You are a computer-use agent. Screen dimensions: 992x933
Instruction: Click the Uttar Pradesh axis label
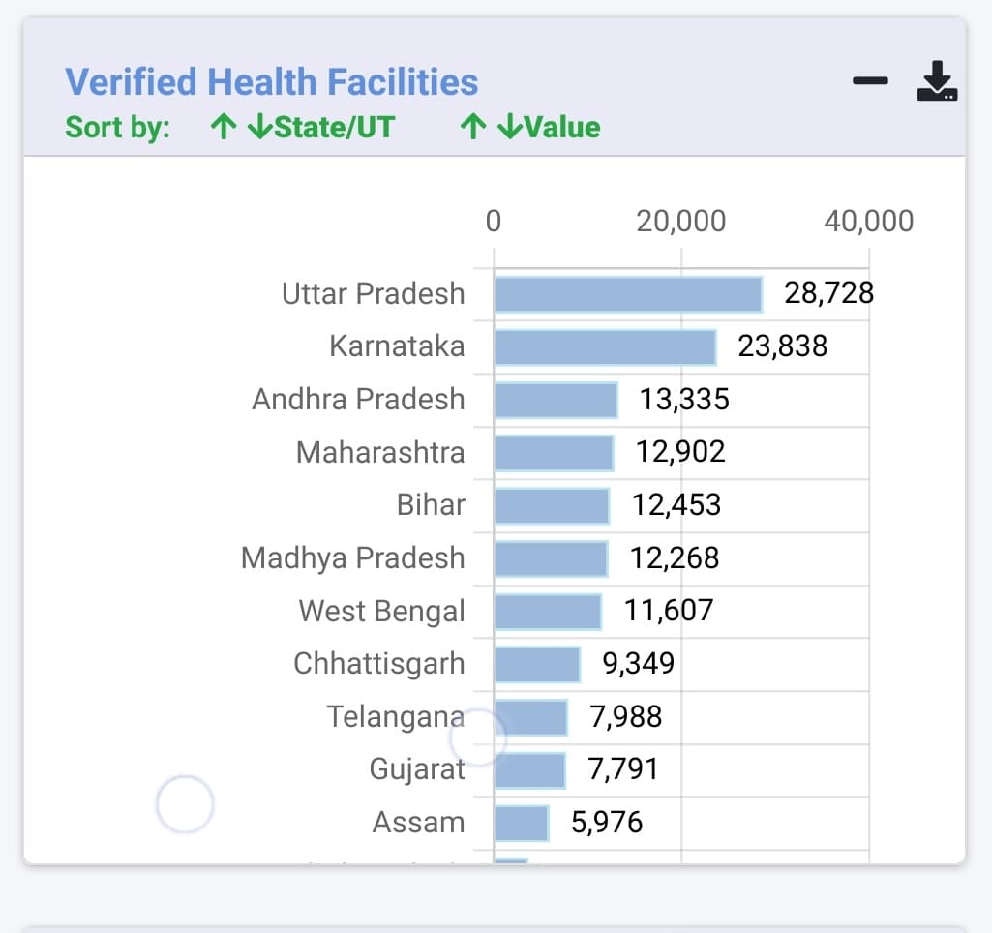click(373, 293)
